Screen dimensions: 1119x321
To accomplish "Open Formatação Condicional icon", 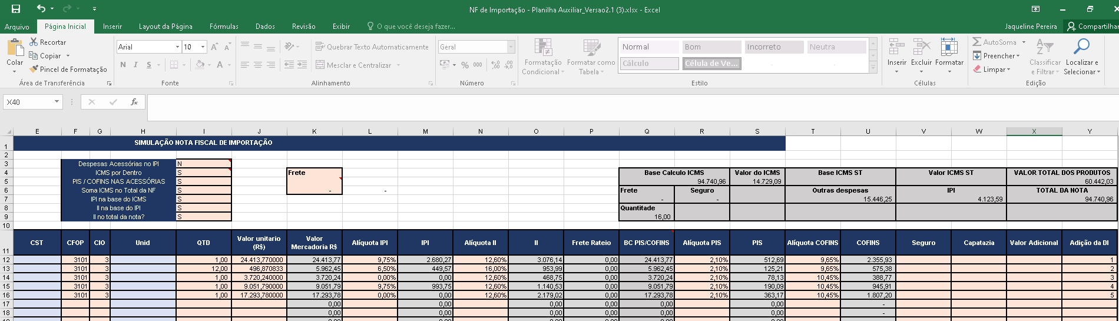I will pos(543,48).
